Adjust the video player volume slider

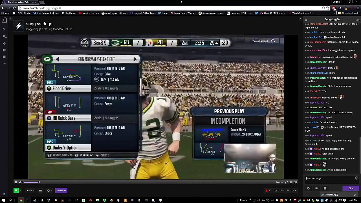(x=32, y=182)
